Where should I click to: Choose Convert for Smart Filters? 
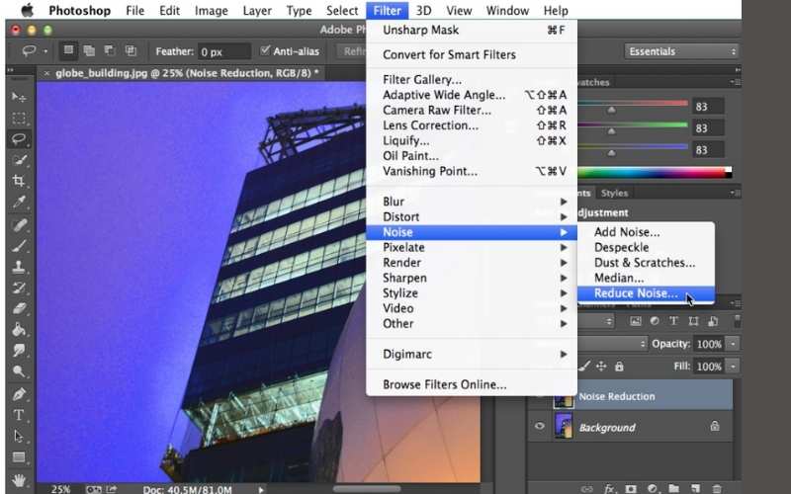tap(472, 54)
